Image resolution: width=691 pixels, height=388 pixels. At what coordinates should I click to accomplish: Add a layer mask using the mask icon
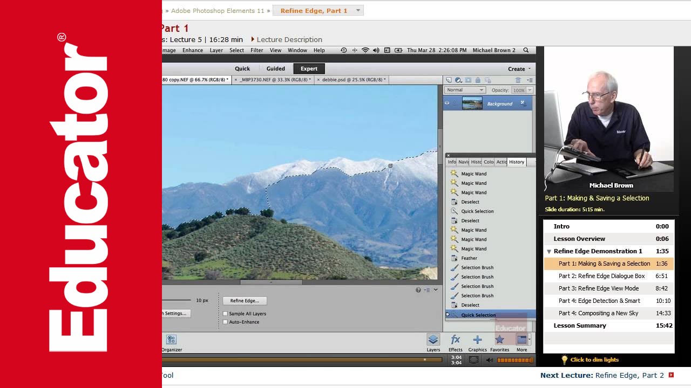point(468,80)
